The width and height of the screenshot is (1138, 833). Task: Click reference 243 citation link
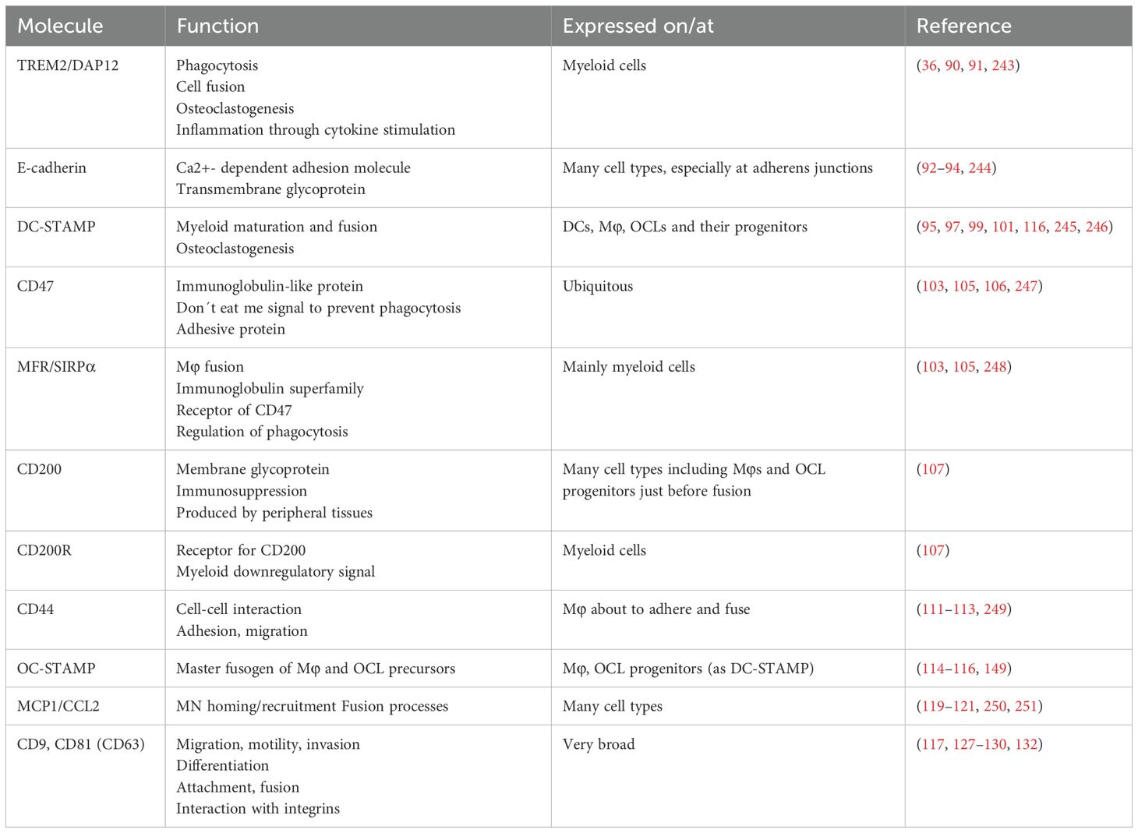pyautogui.click(x=1003, y=65)
